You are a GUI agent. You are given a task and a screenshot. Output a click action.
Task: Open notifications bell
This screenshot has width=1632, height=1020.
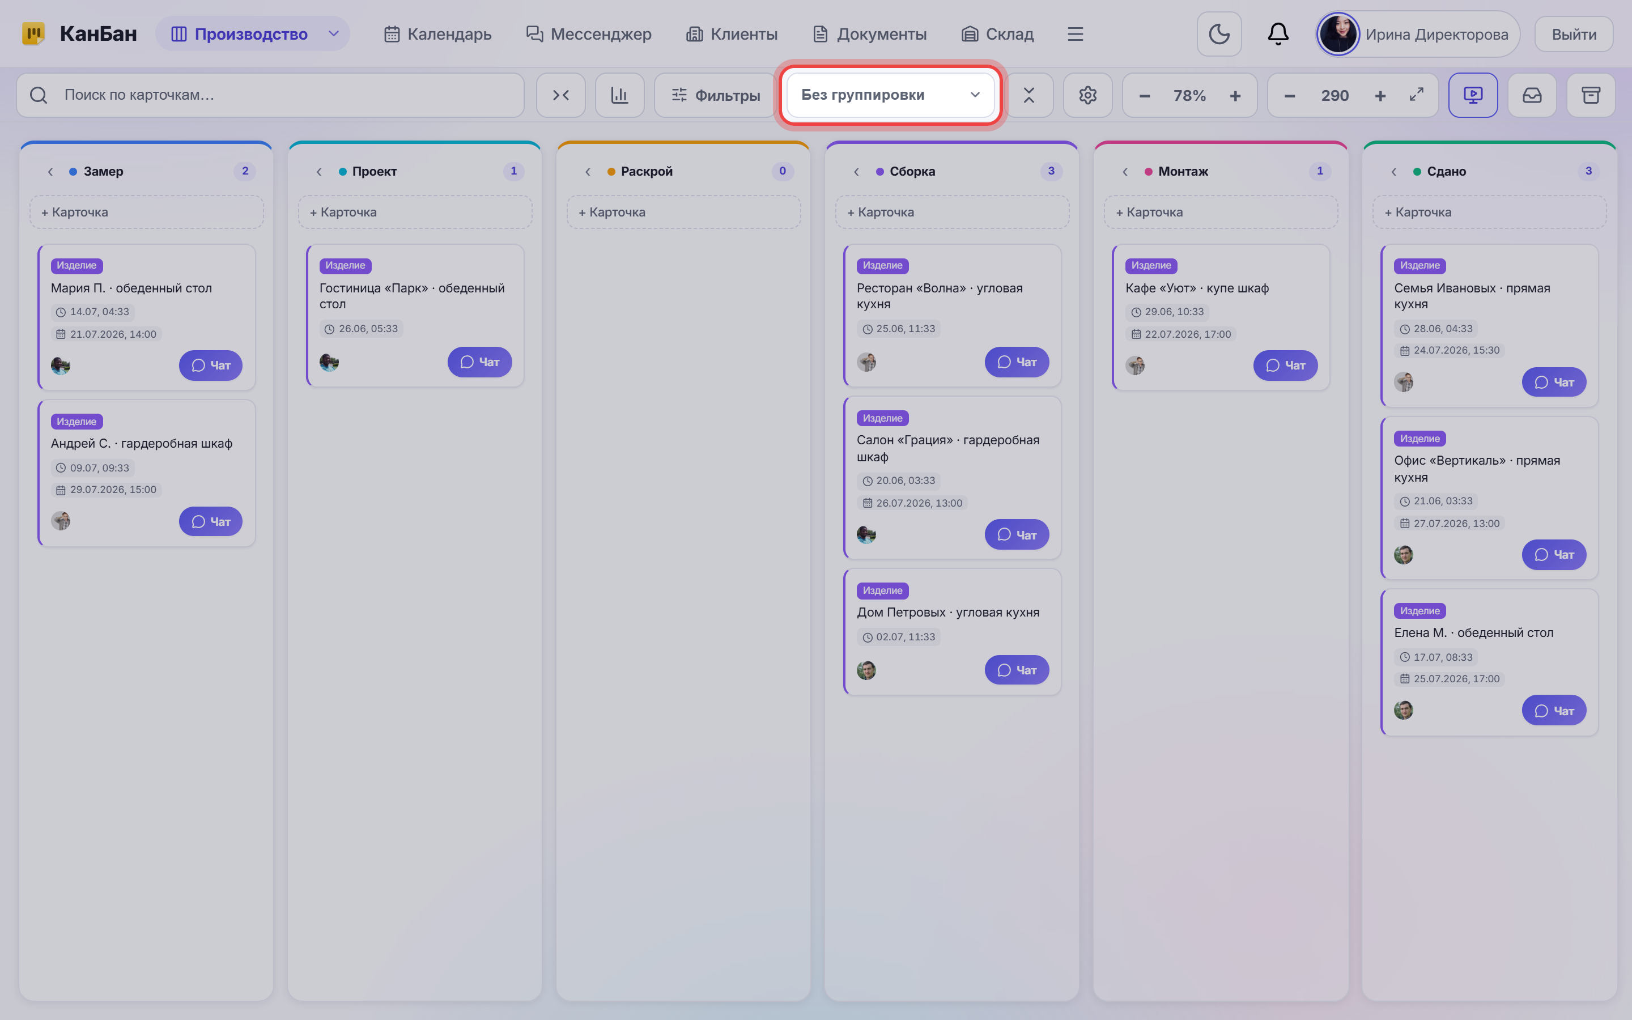click(x=1277, y=34)
